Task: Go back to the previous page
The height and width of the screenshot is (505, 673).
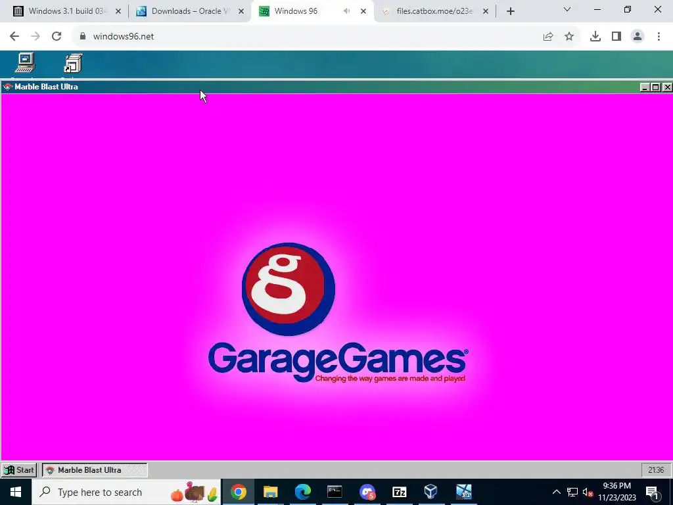Action: click(x=14, y=36)
